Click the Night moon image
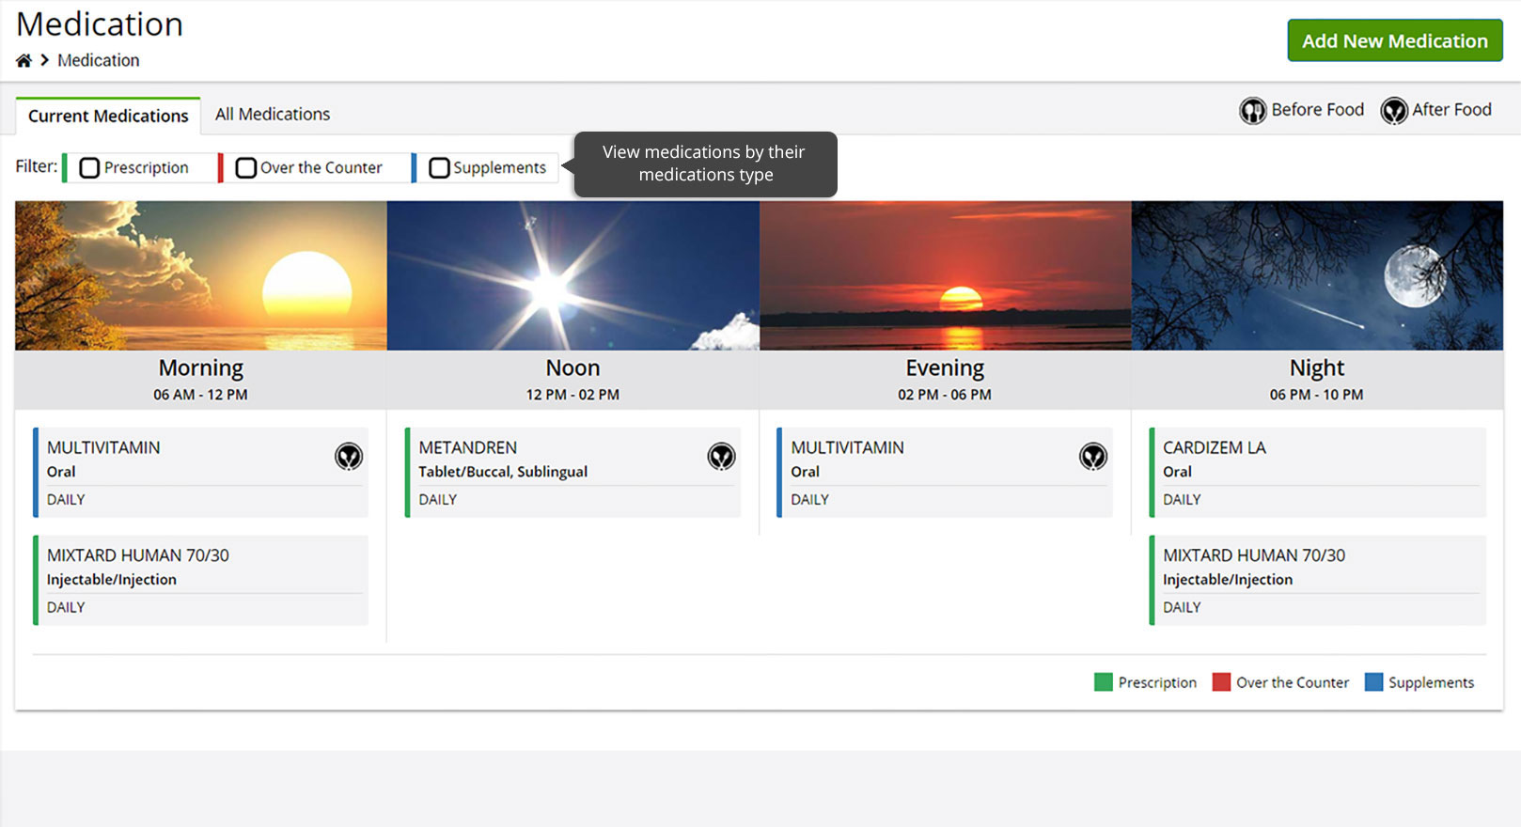Screen dimensions: 1521x827 coord(1317,275)
